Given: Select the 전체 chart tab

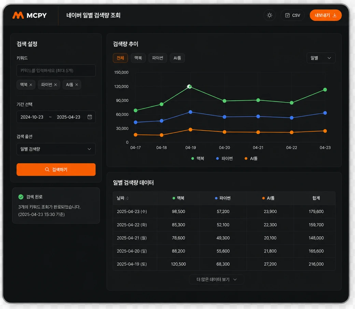Looking at the screenshot, I should pyautogui.click(x=120, y=58).
